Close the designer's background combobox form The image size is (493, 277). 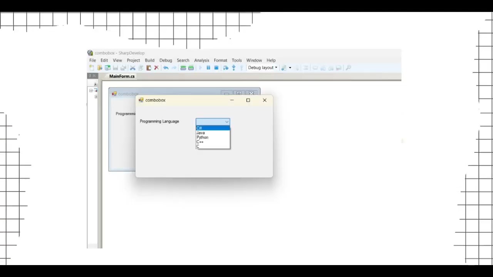click(252, 93)
